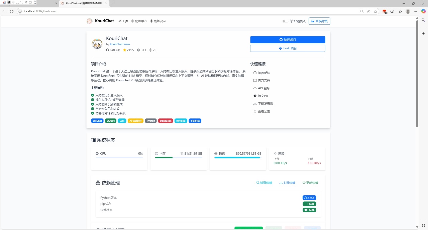Screen dimensions: 428x230
Task: Click the pip 已安装 status badge
Action: coord(309,204)
